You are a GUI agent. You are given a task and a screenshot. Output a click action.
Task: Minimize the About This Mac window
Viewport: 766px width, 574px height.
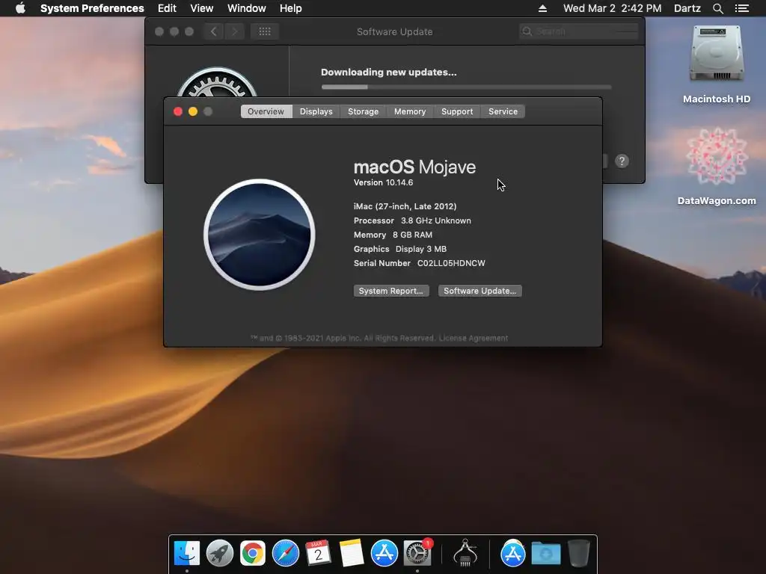click(x=193, y=112)
